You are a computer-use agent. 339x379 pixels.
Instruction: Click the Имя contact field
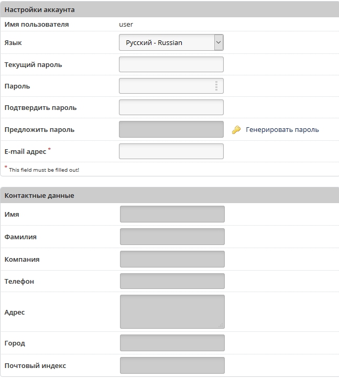point(172,214)
